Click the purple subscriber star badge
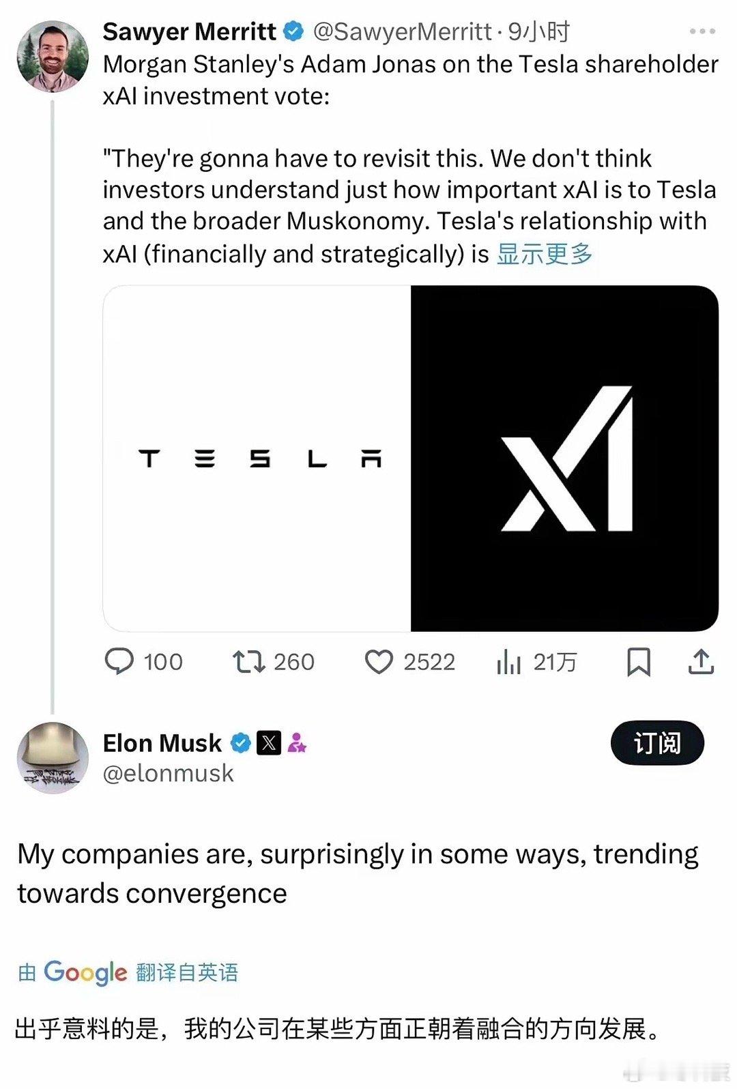Image resolution: width=737 pixels, height=1089 pixels. 297,742
